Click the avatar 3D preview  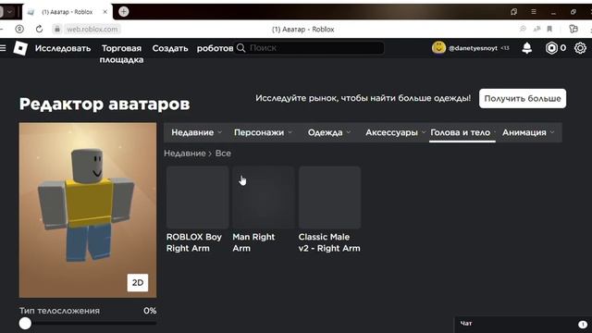[x=88, y=210]
